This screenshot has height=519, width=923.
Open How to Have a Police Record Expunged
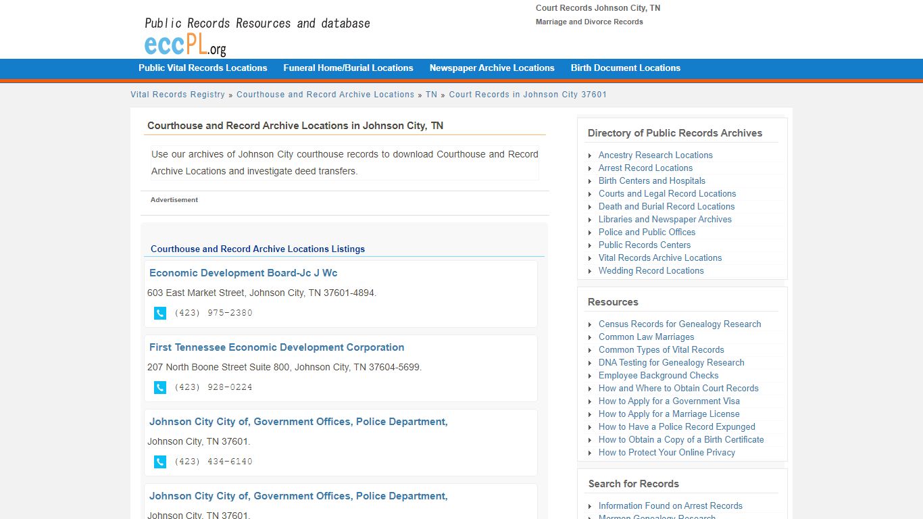(x=677, y=426)
